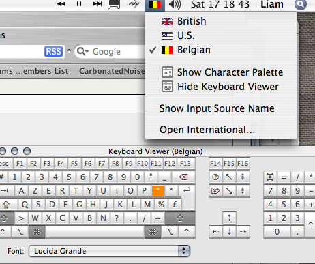This screenshot has height=264, width=315.
Task: Click the space bar key
Action: (95, 232)
